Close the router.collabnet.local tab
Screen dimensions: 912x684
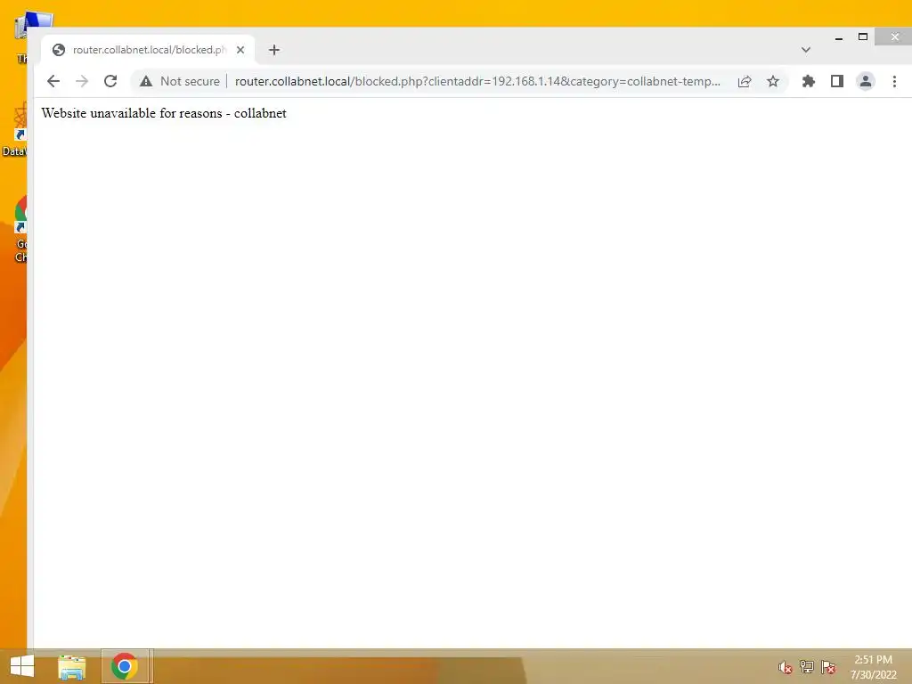(x=240, y=50)
